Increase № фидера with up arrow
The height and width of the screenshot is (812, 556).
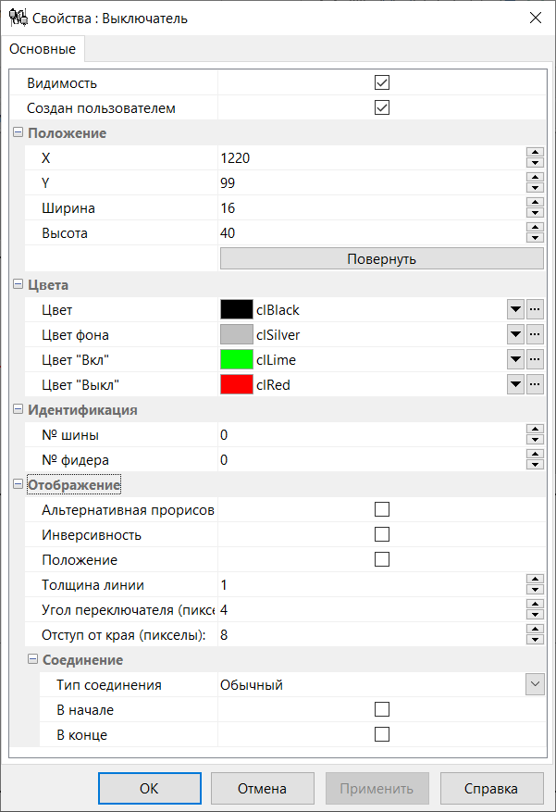click(535, 455)
